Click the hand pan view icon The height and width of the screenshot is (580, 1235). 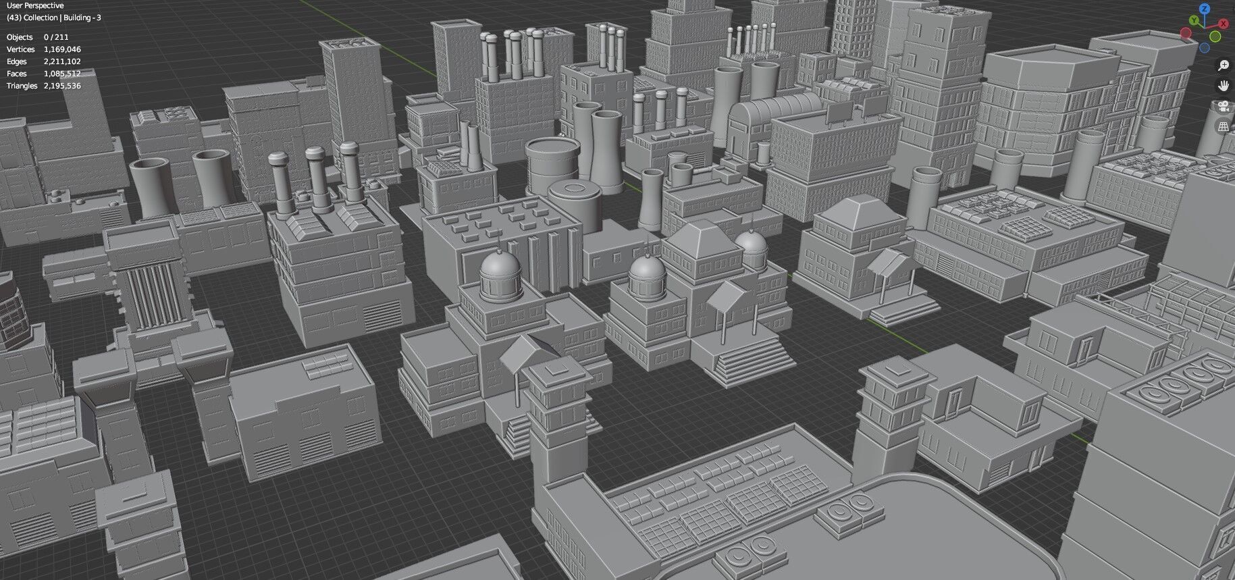click(x=1224, y=86)
